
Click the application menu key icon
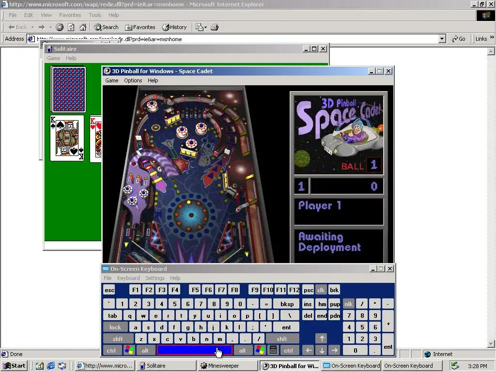click(273, 351)
